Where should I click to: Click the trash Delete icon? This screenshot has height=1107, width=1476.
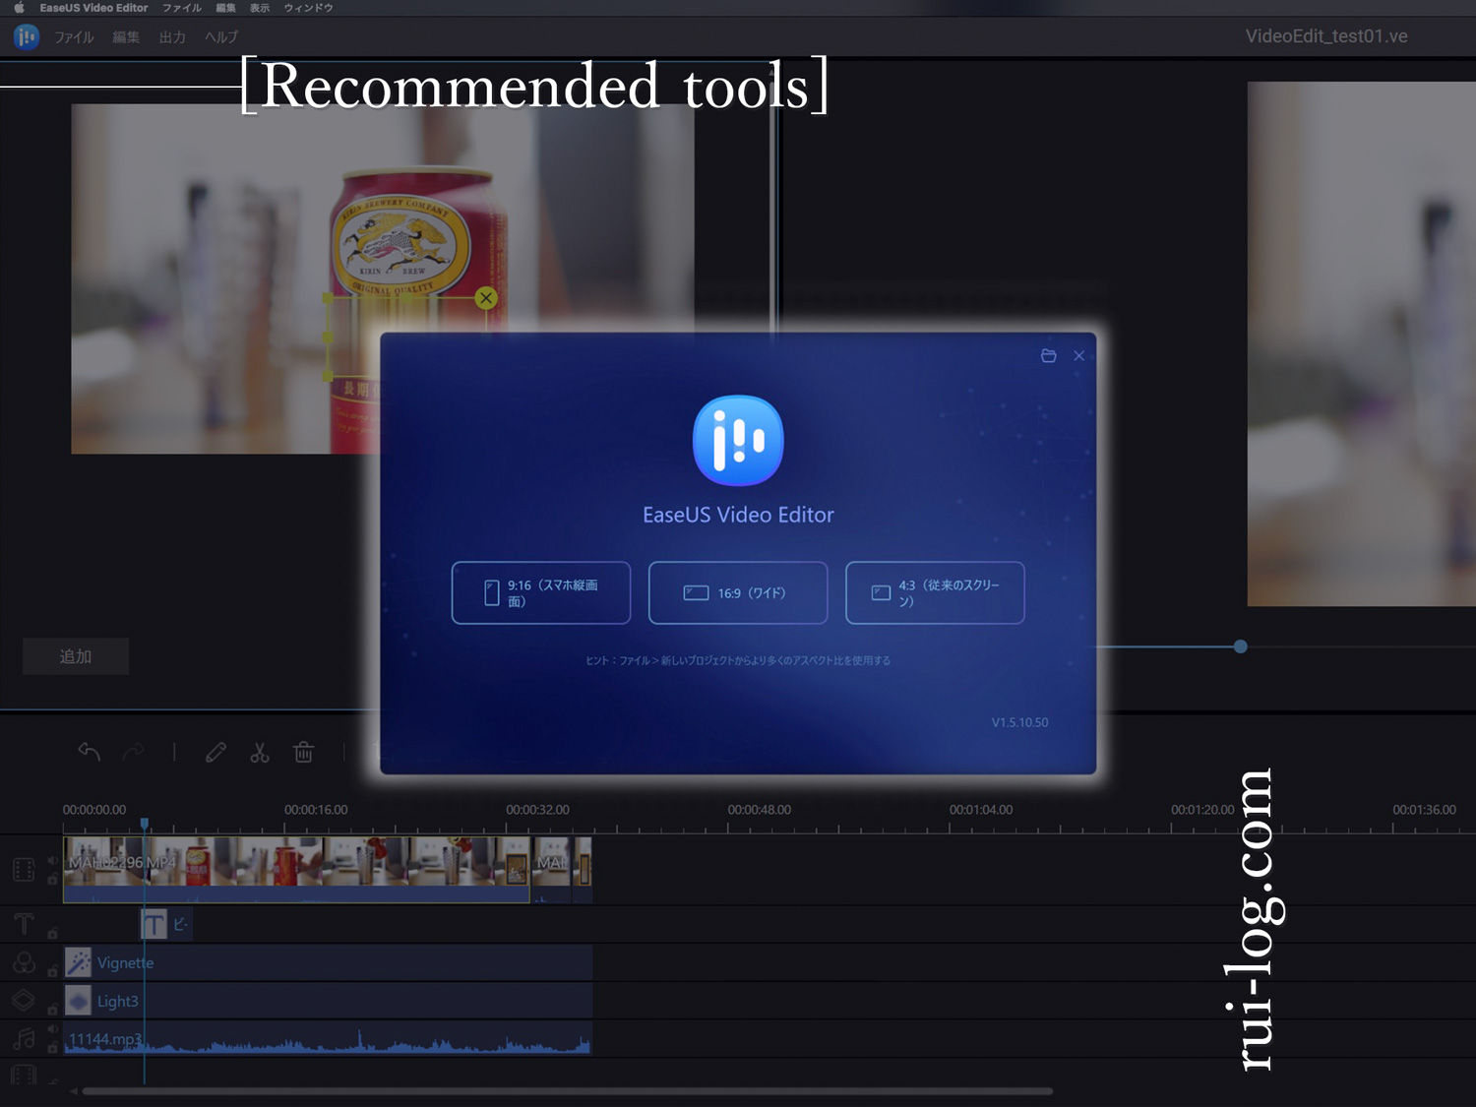[x=303, y=752]
